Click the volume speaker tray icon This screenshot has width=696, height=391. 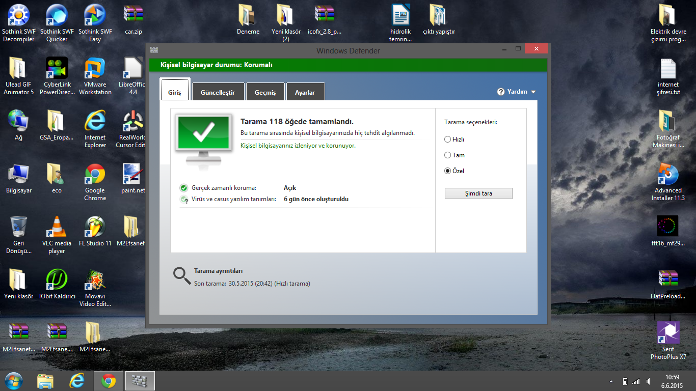pos(648,381)
